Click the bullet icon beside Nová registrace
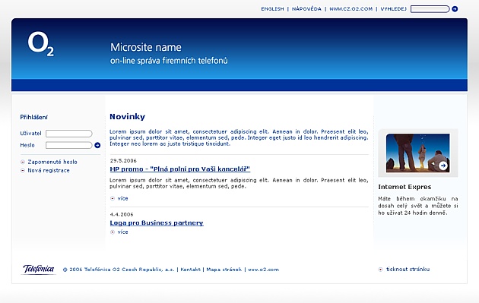This screenshot has width=479, height=303. click(x=23, y=170)
